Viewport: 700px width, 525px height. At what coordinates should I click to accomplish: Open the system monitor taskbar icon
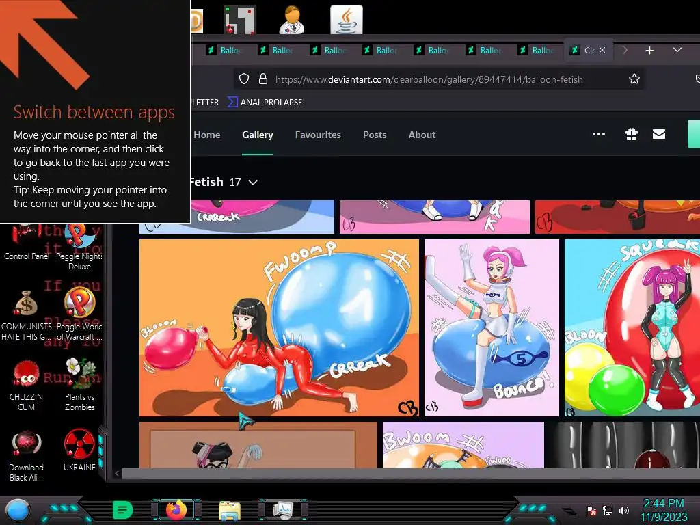[x=283, y=510]
